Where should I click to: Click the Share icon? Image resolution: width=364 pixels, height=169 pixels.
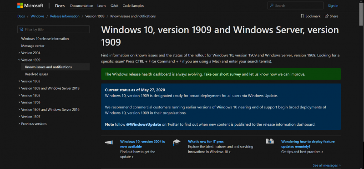(x=327, y=16)
